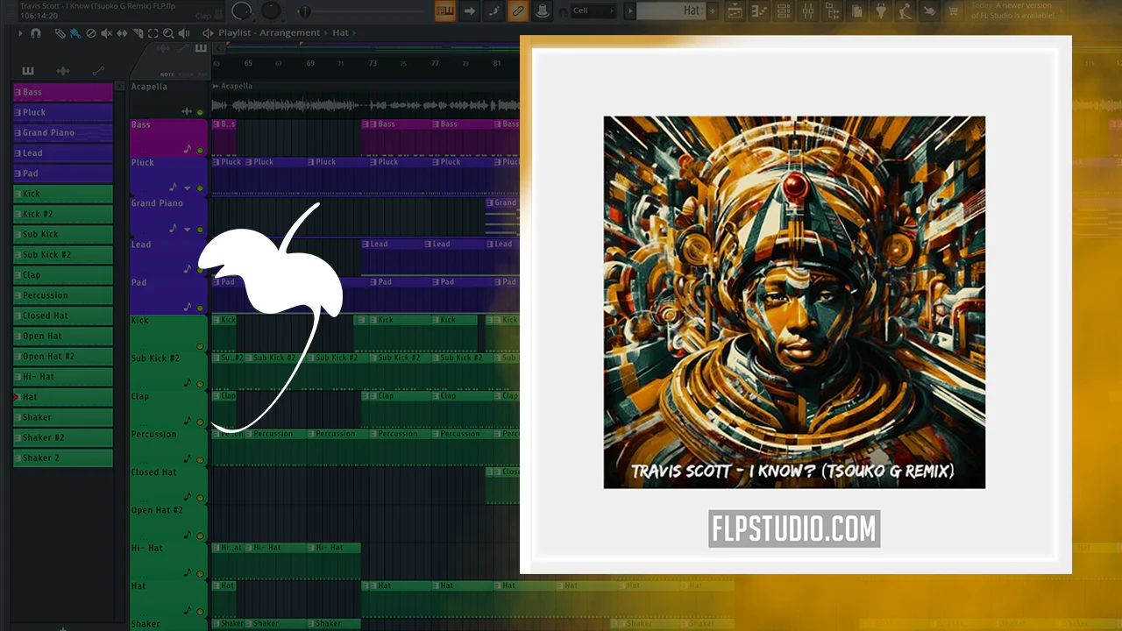
Task: Select the Open Hat pattern in the picker
Action: pos(62,336)
